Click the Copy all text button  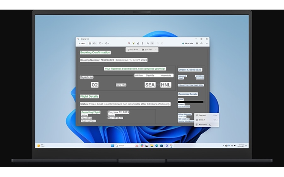coord(133,50)
